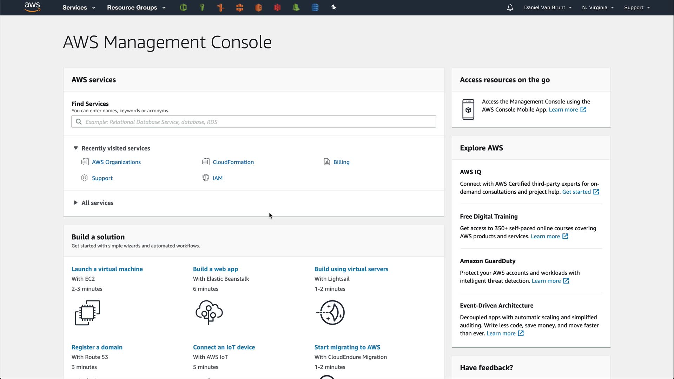The width and height of the screenshot is (674, 379).
Task: Open the N. Virginia region selector
Action: [597, 7]
